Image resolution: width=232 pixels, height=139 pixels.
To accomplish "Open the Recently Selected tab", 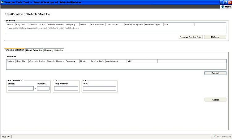I will coord(54,50).
